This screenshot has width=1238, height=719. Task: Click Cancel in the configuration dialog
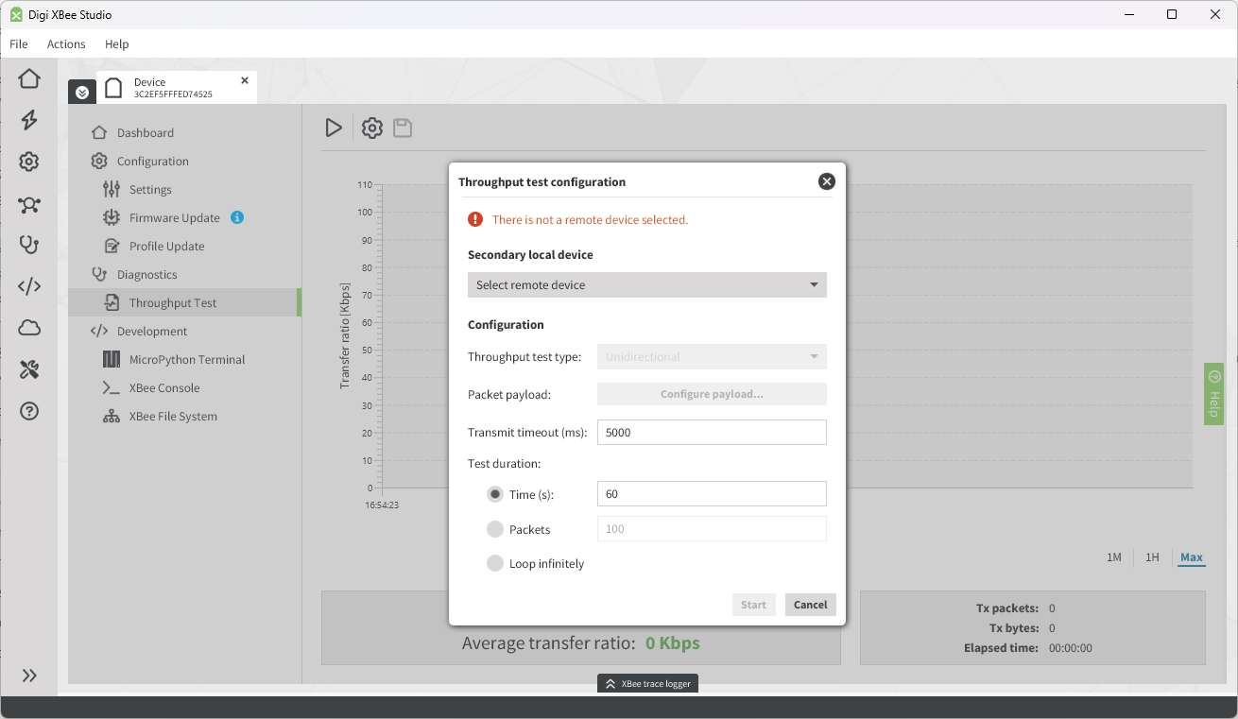click(x=810, y=605)
